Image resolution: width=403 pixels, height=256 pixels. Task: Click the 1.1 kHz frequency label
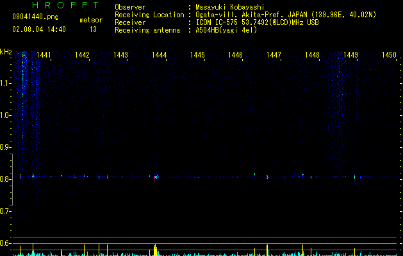click(x=5, y=83)
